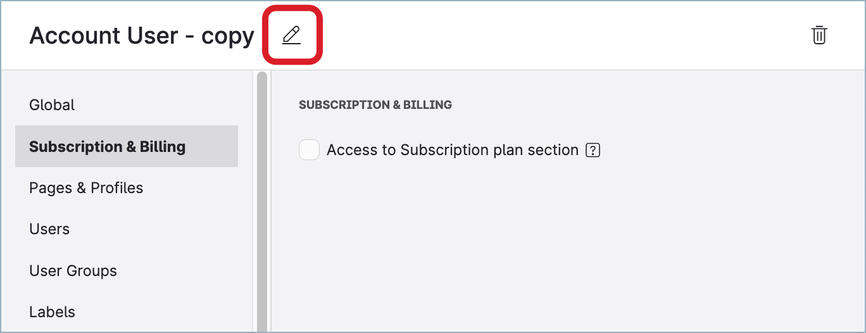Click the "Account User - copy" role title
866x333 pixels.
(x=142, y=36)
